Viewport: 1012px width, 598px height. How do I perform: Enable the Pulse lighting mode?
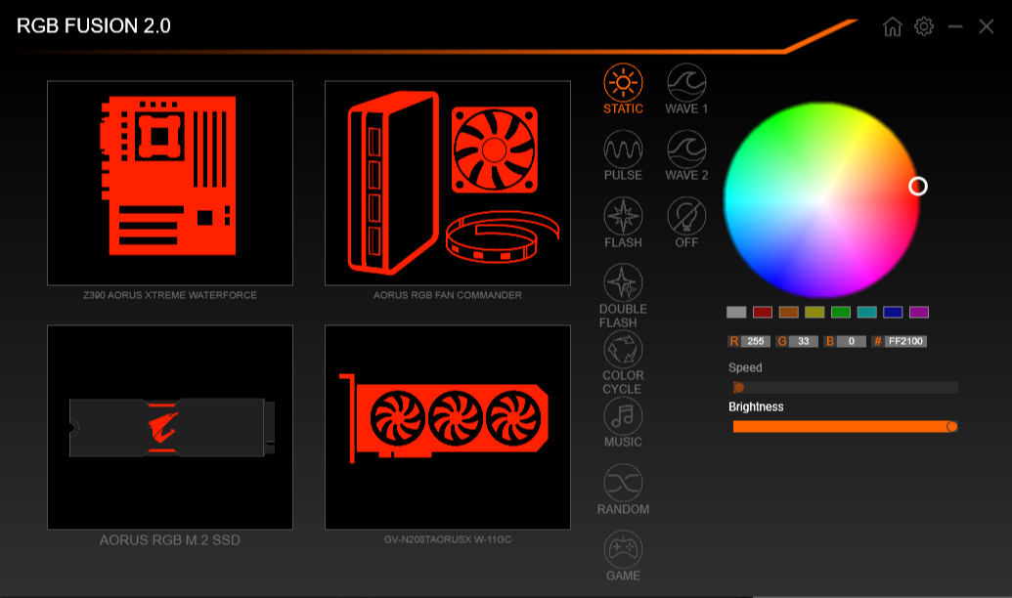[623, 154]
